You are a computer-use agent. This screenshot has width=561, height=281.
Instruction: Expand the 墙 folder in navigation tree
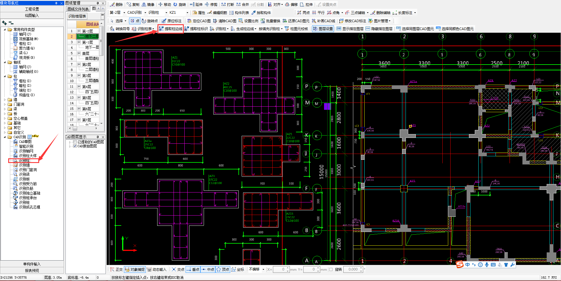(x=5, y=100)
